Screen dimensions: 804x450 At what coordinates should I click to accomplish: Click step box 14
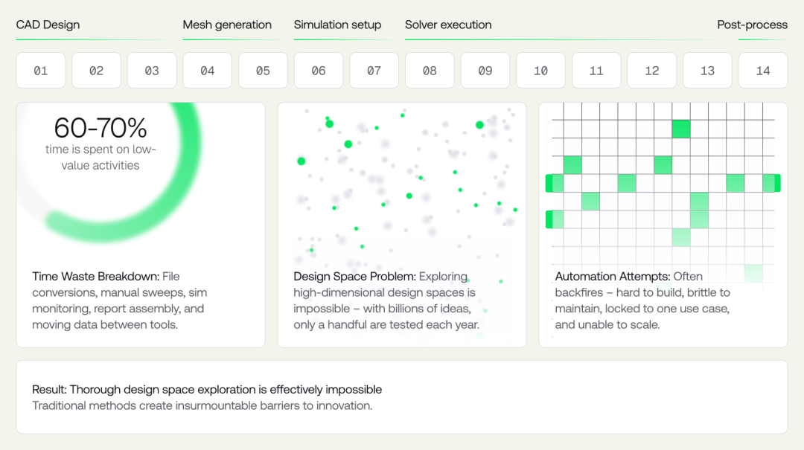point(763,70)
